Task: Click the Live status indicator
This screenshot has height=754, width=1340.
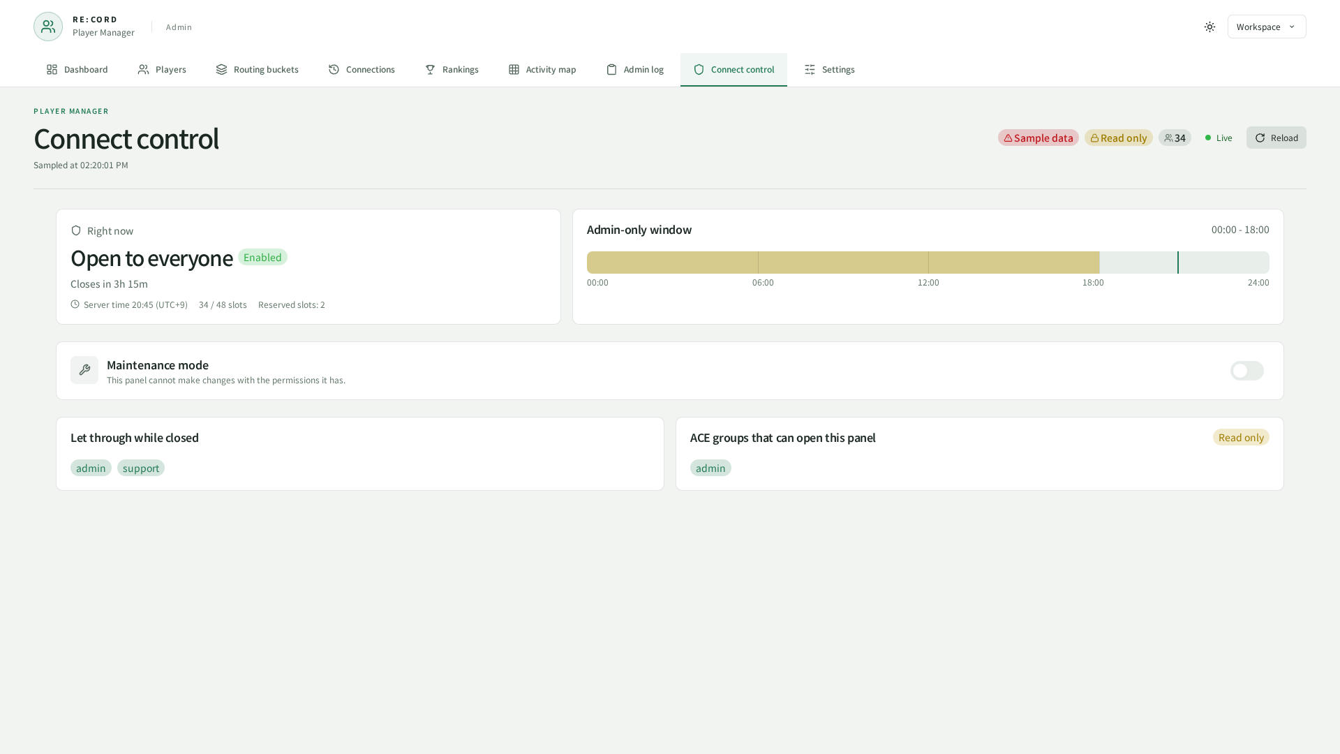Action: pyautogui.click(x=1219, y=138)
